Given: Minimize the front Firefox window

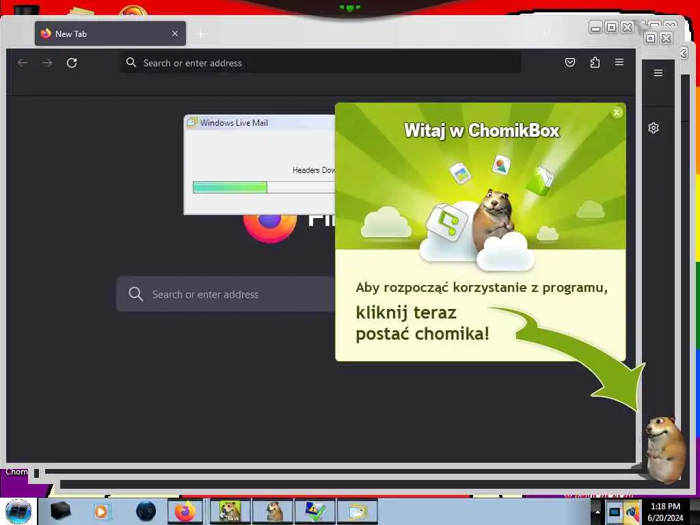Looking at the screenshot, I should [595, 27].
